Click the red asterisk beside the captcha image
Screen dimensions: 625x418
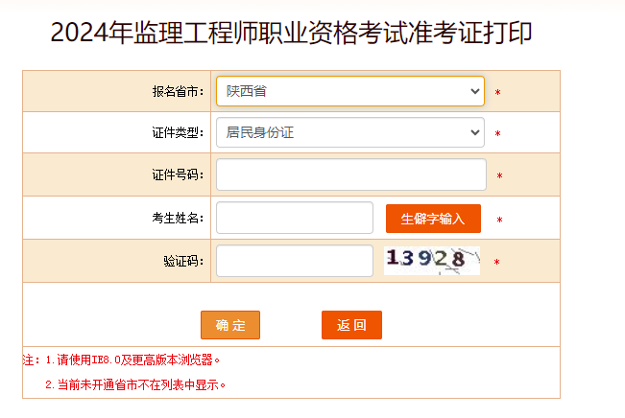pyautogui.click(x=497, y=262)
